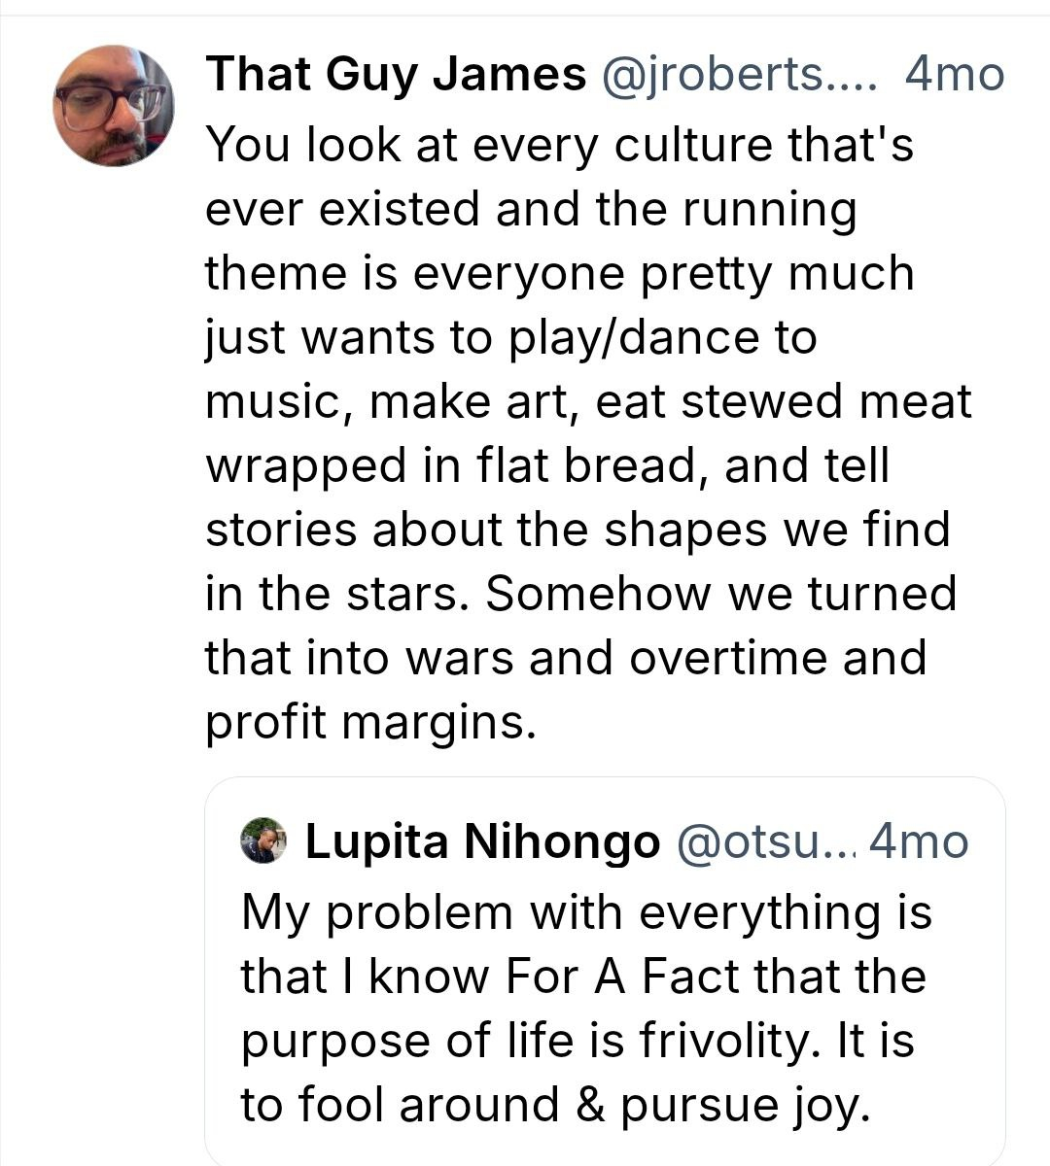
Task: Open That Guy James's profile picture
Action: (114, 106)
